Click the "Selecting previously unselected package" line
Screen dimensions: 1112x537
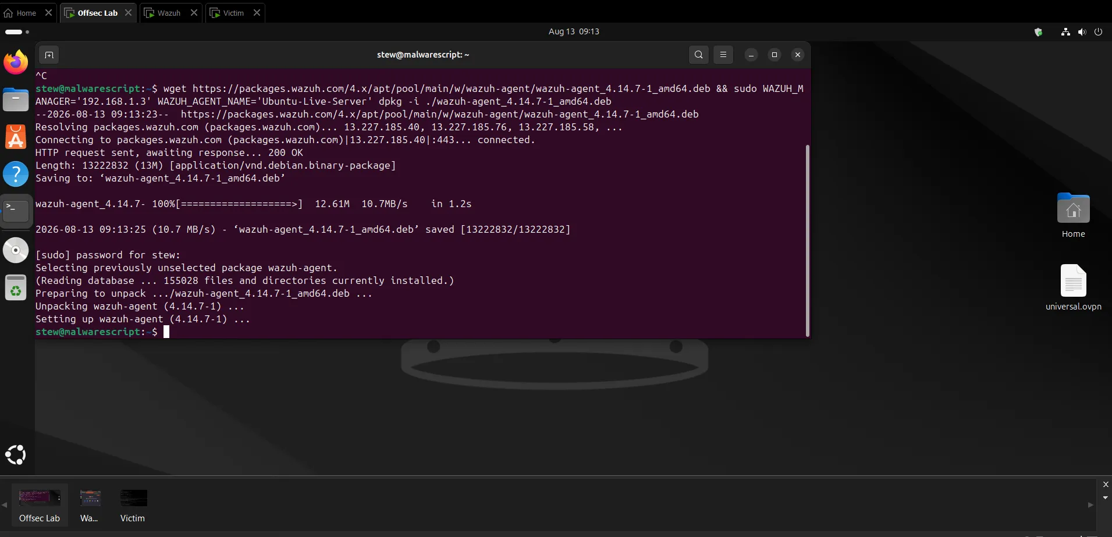tap(187, 268)
